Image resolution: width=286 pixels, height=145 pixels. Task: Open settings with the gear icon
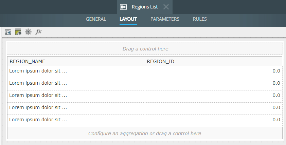pos(28,32)
